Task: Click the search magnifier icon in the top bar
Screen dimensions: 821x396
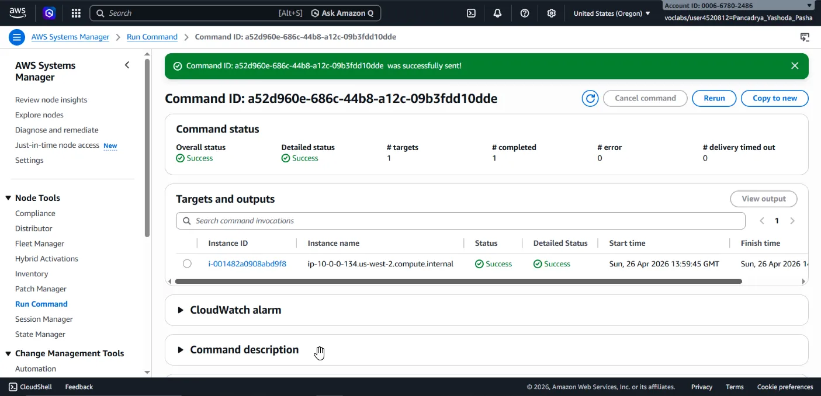Action: [100, 13]
